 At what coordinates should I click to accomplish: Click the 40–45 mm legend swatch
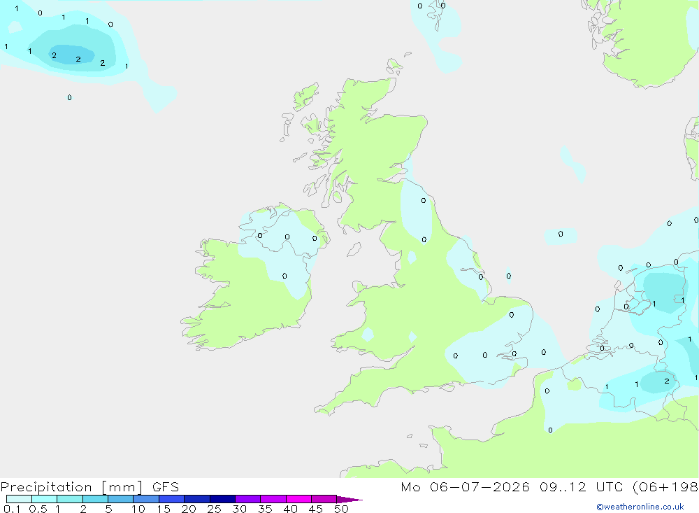pos(298,499)
